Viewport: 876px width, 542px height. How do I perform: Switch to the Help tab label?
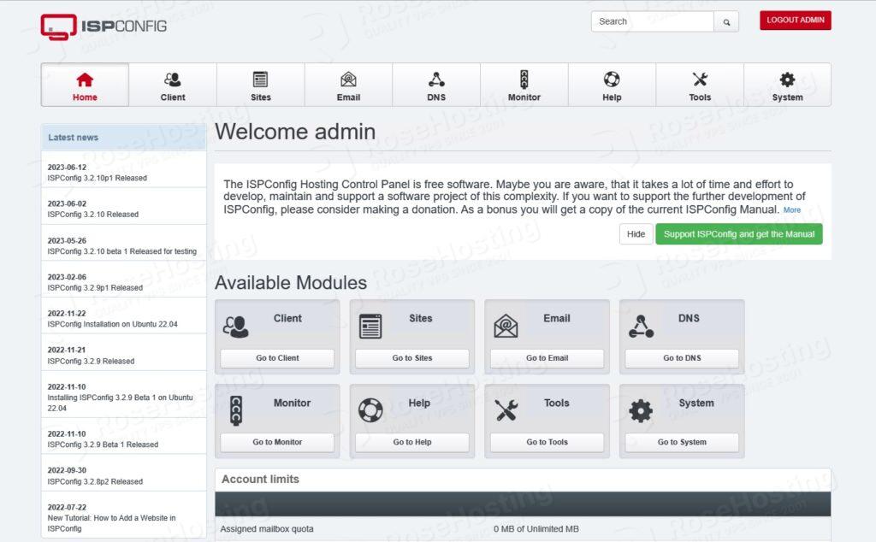[612, 97]
